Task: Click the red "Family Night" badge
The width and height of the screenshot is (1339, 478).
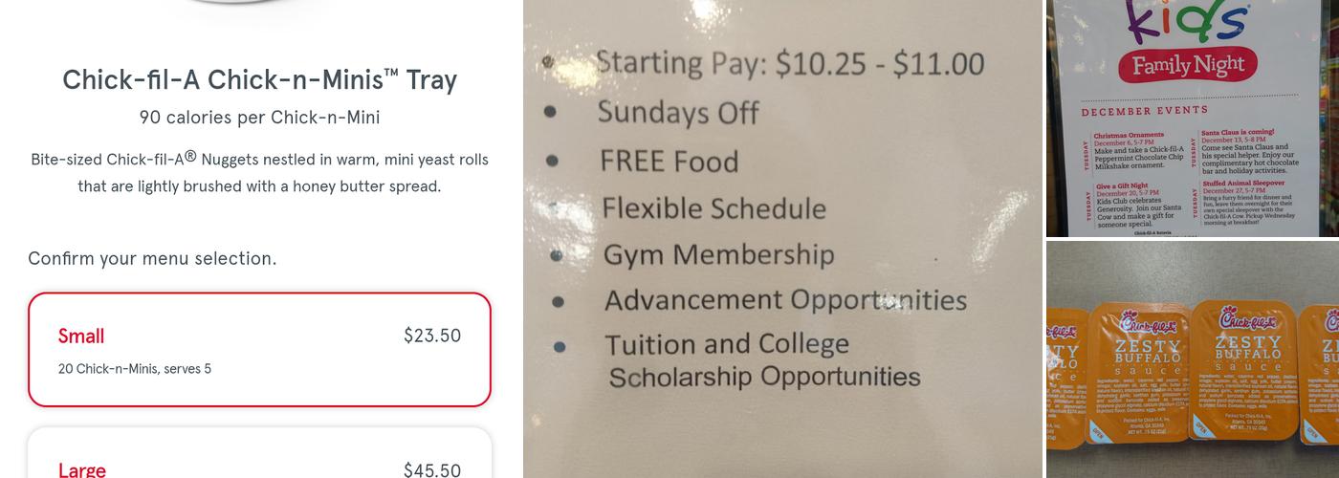Action: click(1188, 65)
